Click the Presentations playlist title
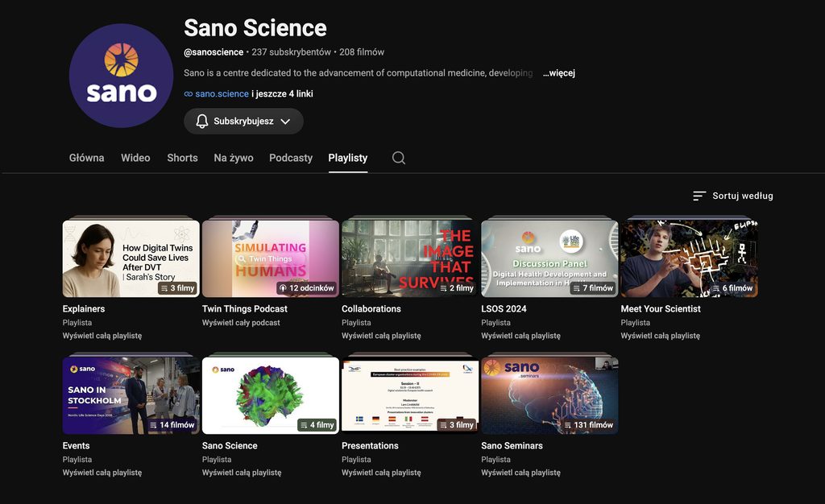825x504 pixels. (x=370, y=446)
